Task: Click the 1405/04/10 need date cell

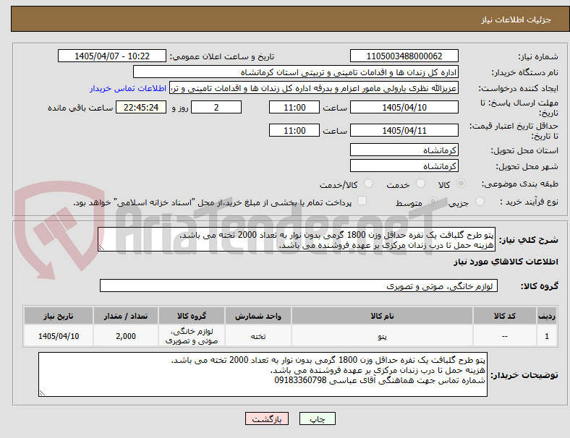Action: point(59,336)
